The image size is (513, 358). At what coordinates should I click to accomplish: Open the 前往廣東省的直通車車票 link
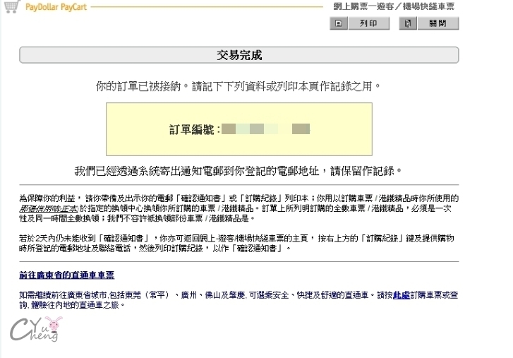(x=66, y=275)
